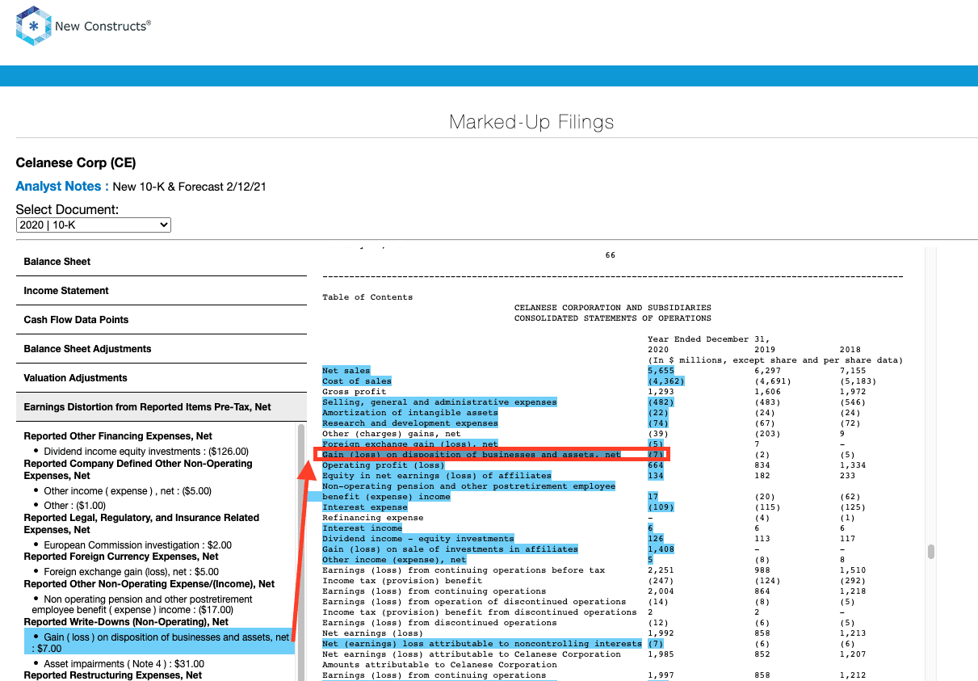Click Amortization of intangible assets label
The width and height of the screenshot is (978, 681).
(x=410, y=413)
